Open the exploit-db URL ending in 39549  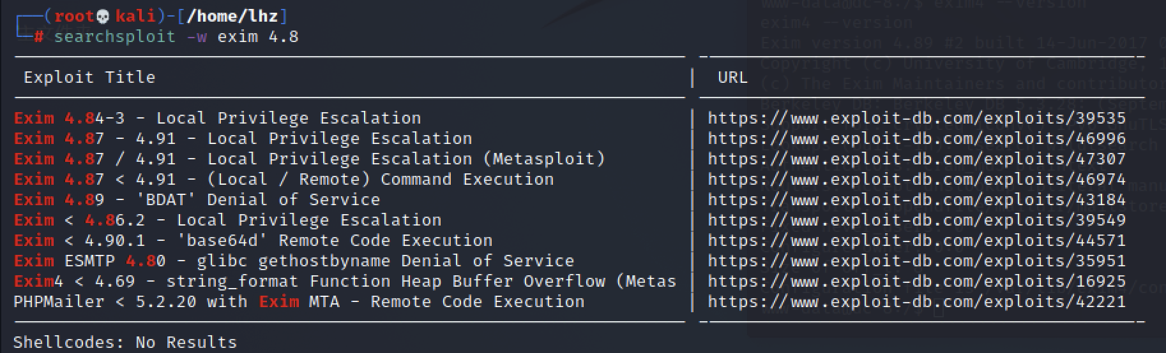click(x=916, y=220)
